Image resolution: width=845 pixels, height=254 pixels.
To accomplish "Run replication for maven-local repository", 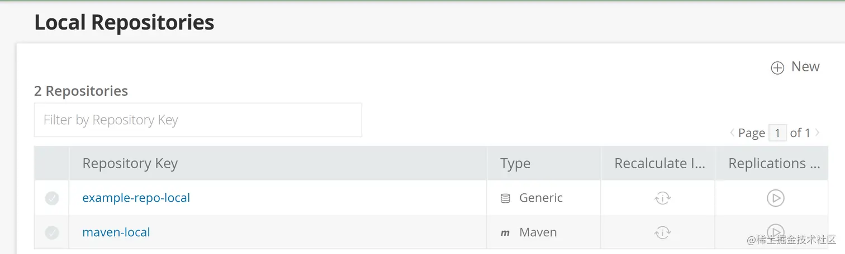I will tap(775, 232).
